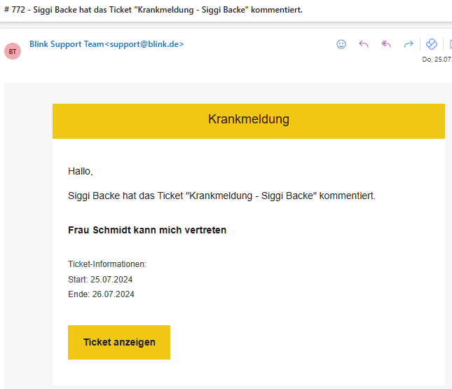Open the BT sender avatar
The image size is (452, 389).
13,51
